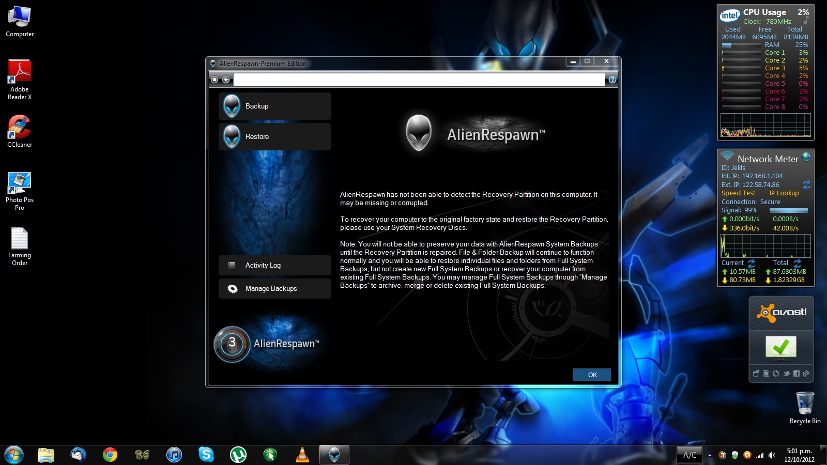Open the Activity Log
Image resolution: width=827 pixels, height=465 pixels.
[x=275, y=265]
